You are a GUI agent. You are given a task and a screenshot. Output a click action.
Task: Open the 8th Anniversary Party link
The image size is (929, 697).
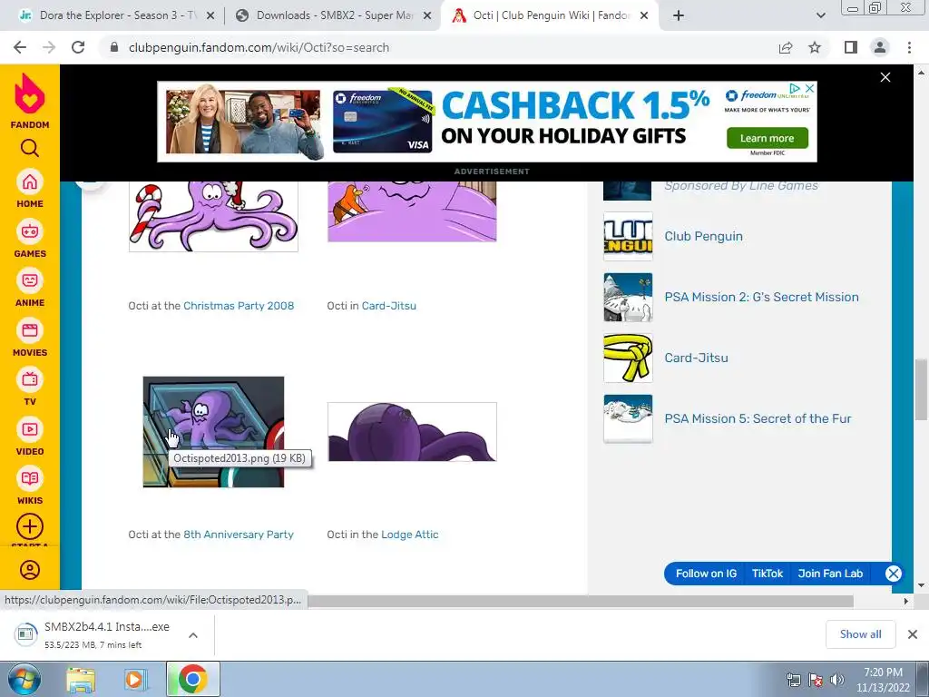click(239, 535)
